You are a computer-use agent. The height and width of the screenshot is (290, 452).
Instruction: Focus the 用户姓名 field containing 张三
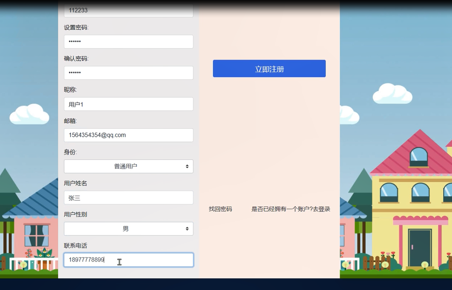[x=129, y=198]
